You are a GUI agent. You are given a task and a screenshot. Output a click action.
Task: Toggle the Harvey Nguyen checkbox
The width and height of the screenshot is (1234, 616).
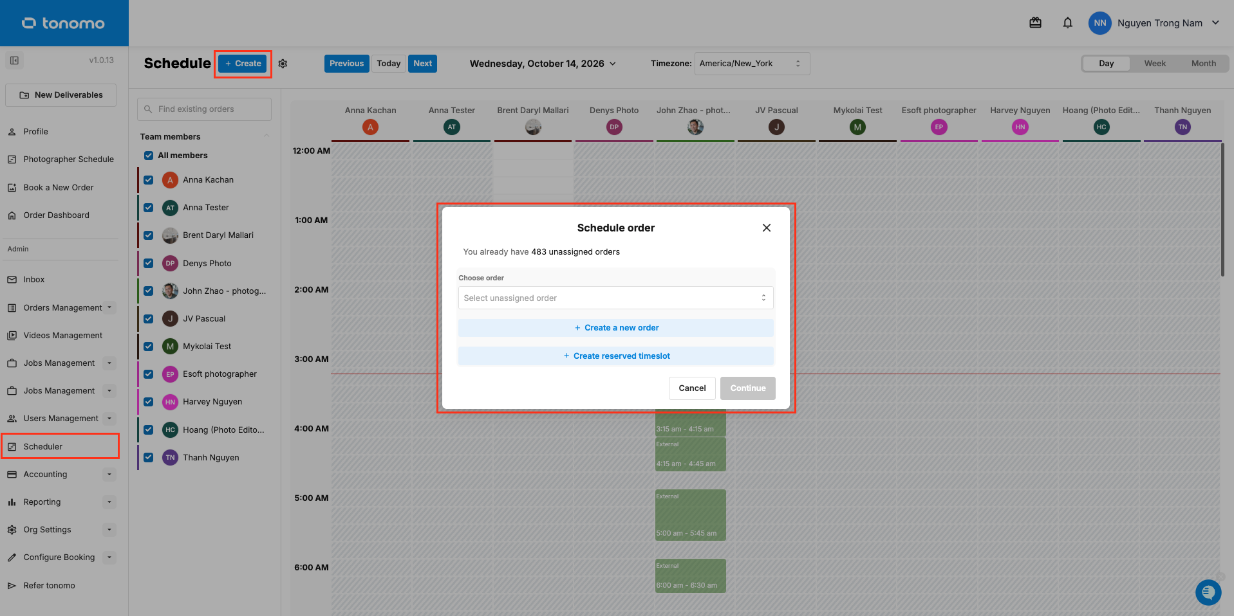[x=149, y=402]
